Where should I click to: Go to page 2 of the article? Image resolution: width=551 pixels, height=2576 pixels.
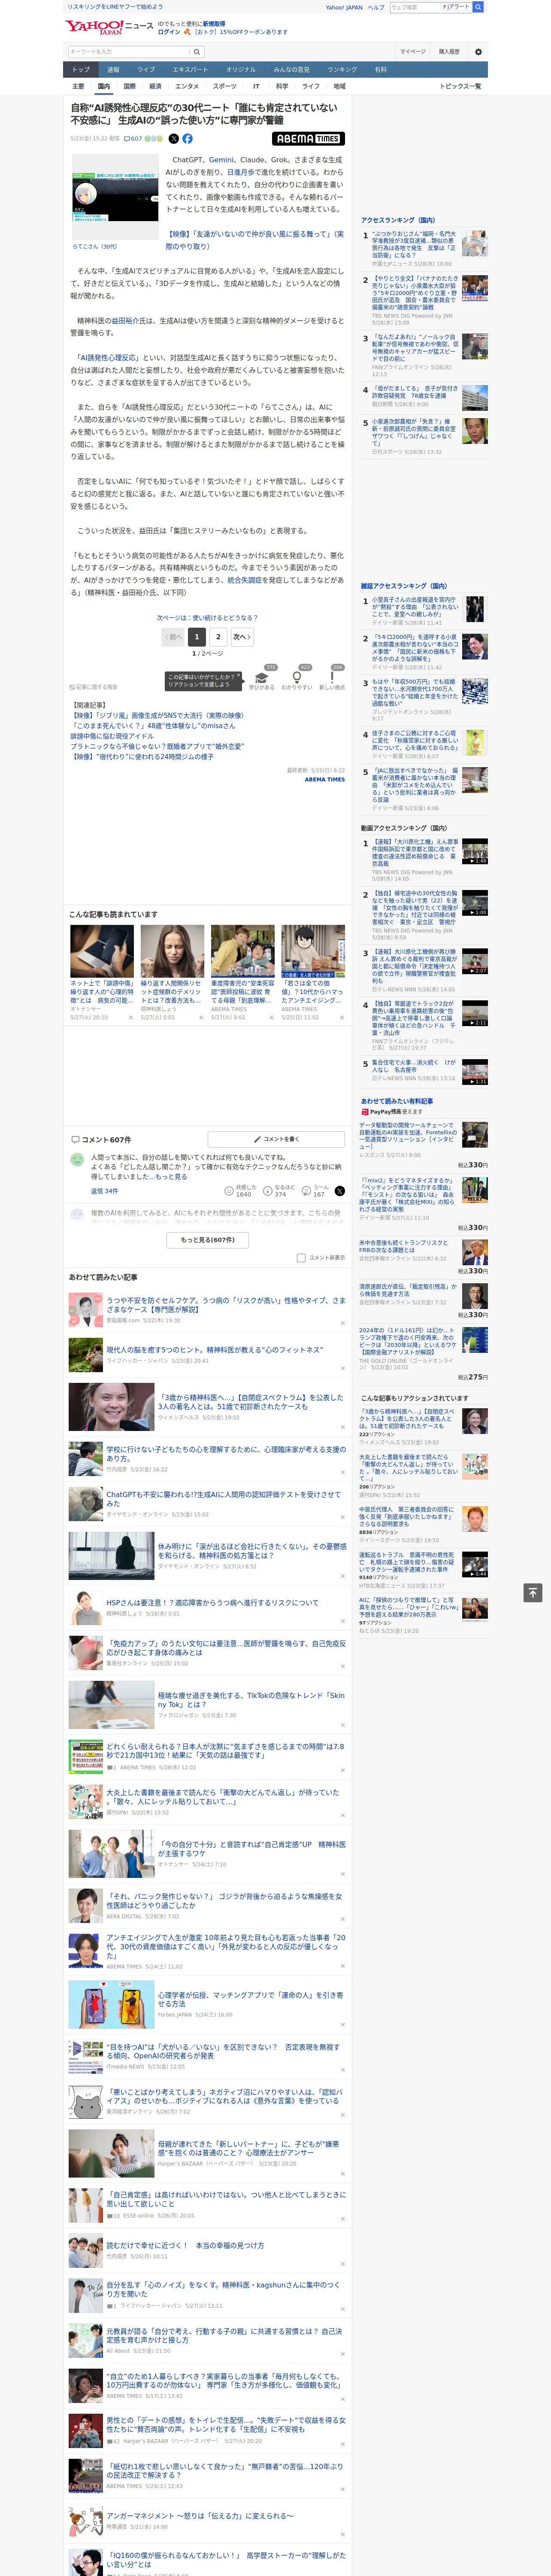[x=218, y=637]
